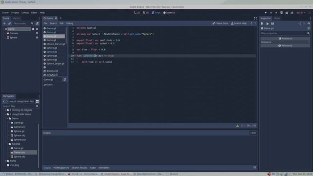The image size is (313, 176).
Task: Open the Animation bottom panel
Action: tap(104, 168)
